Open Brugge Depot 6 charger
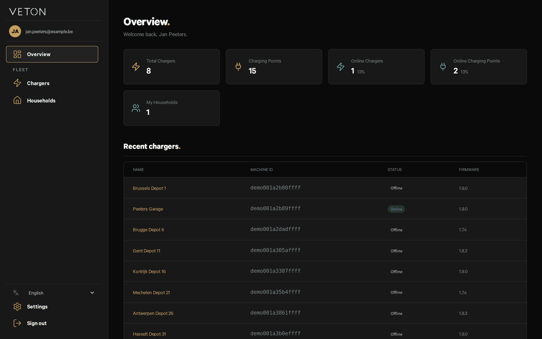Viewport: 542px width, 339px height. (149, 230)
